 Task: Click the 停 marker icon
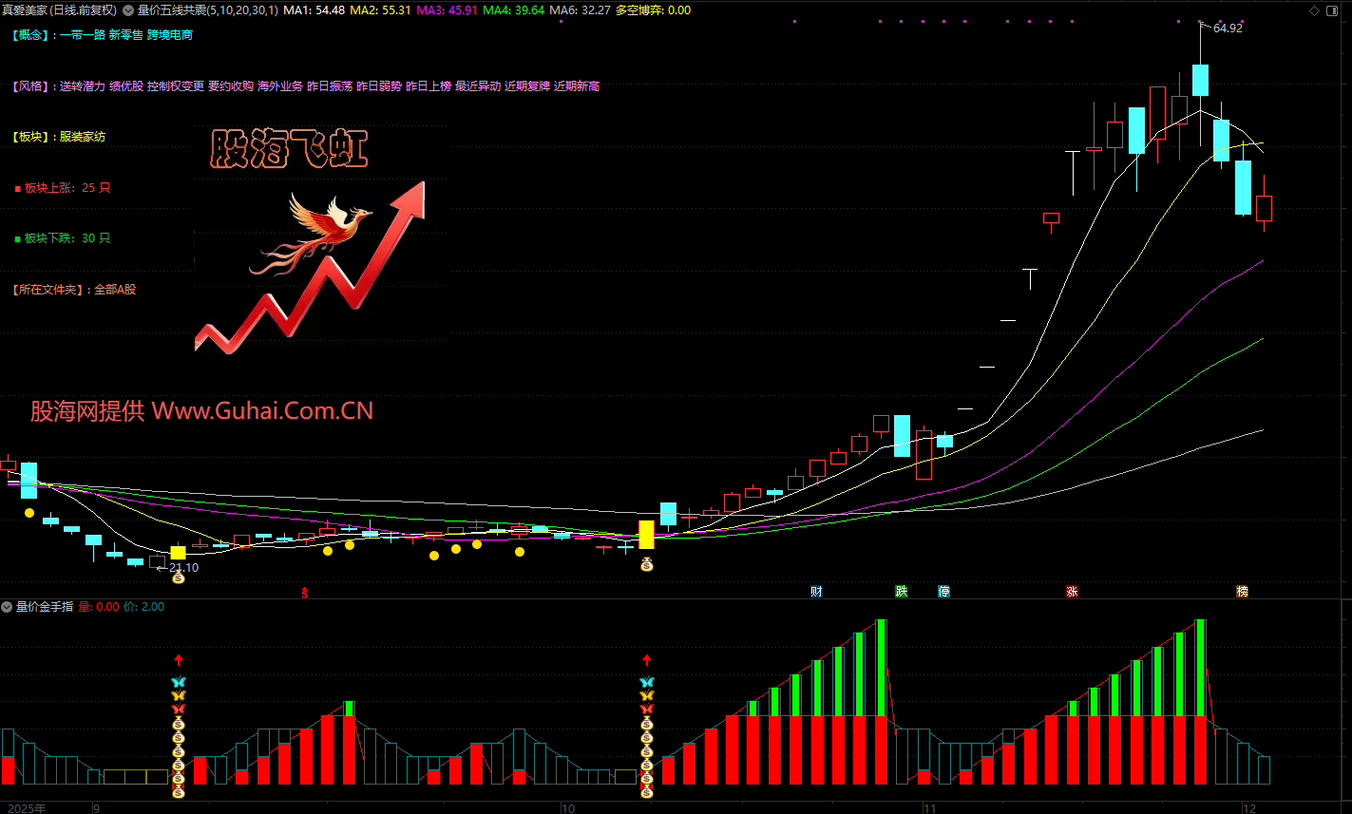943,592
